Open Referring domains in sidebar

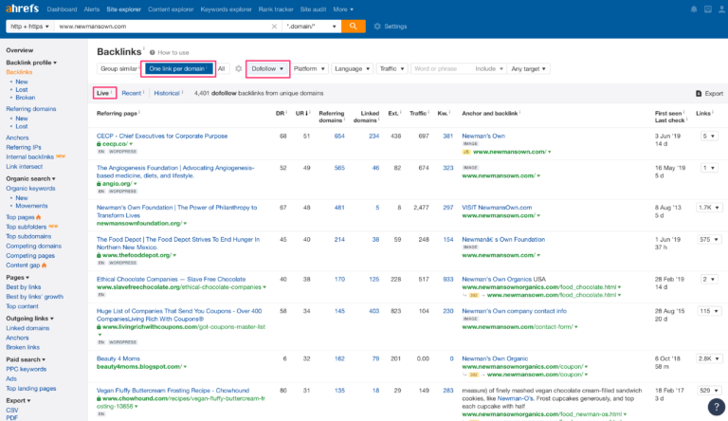(31, 109)
